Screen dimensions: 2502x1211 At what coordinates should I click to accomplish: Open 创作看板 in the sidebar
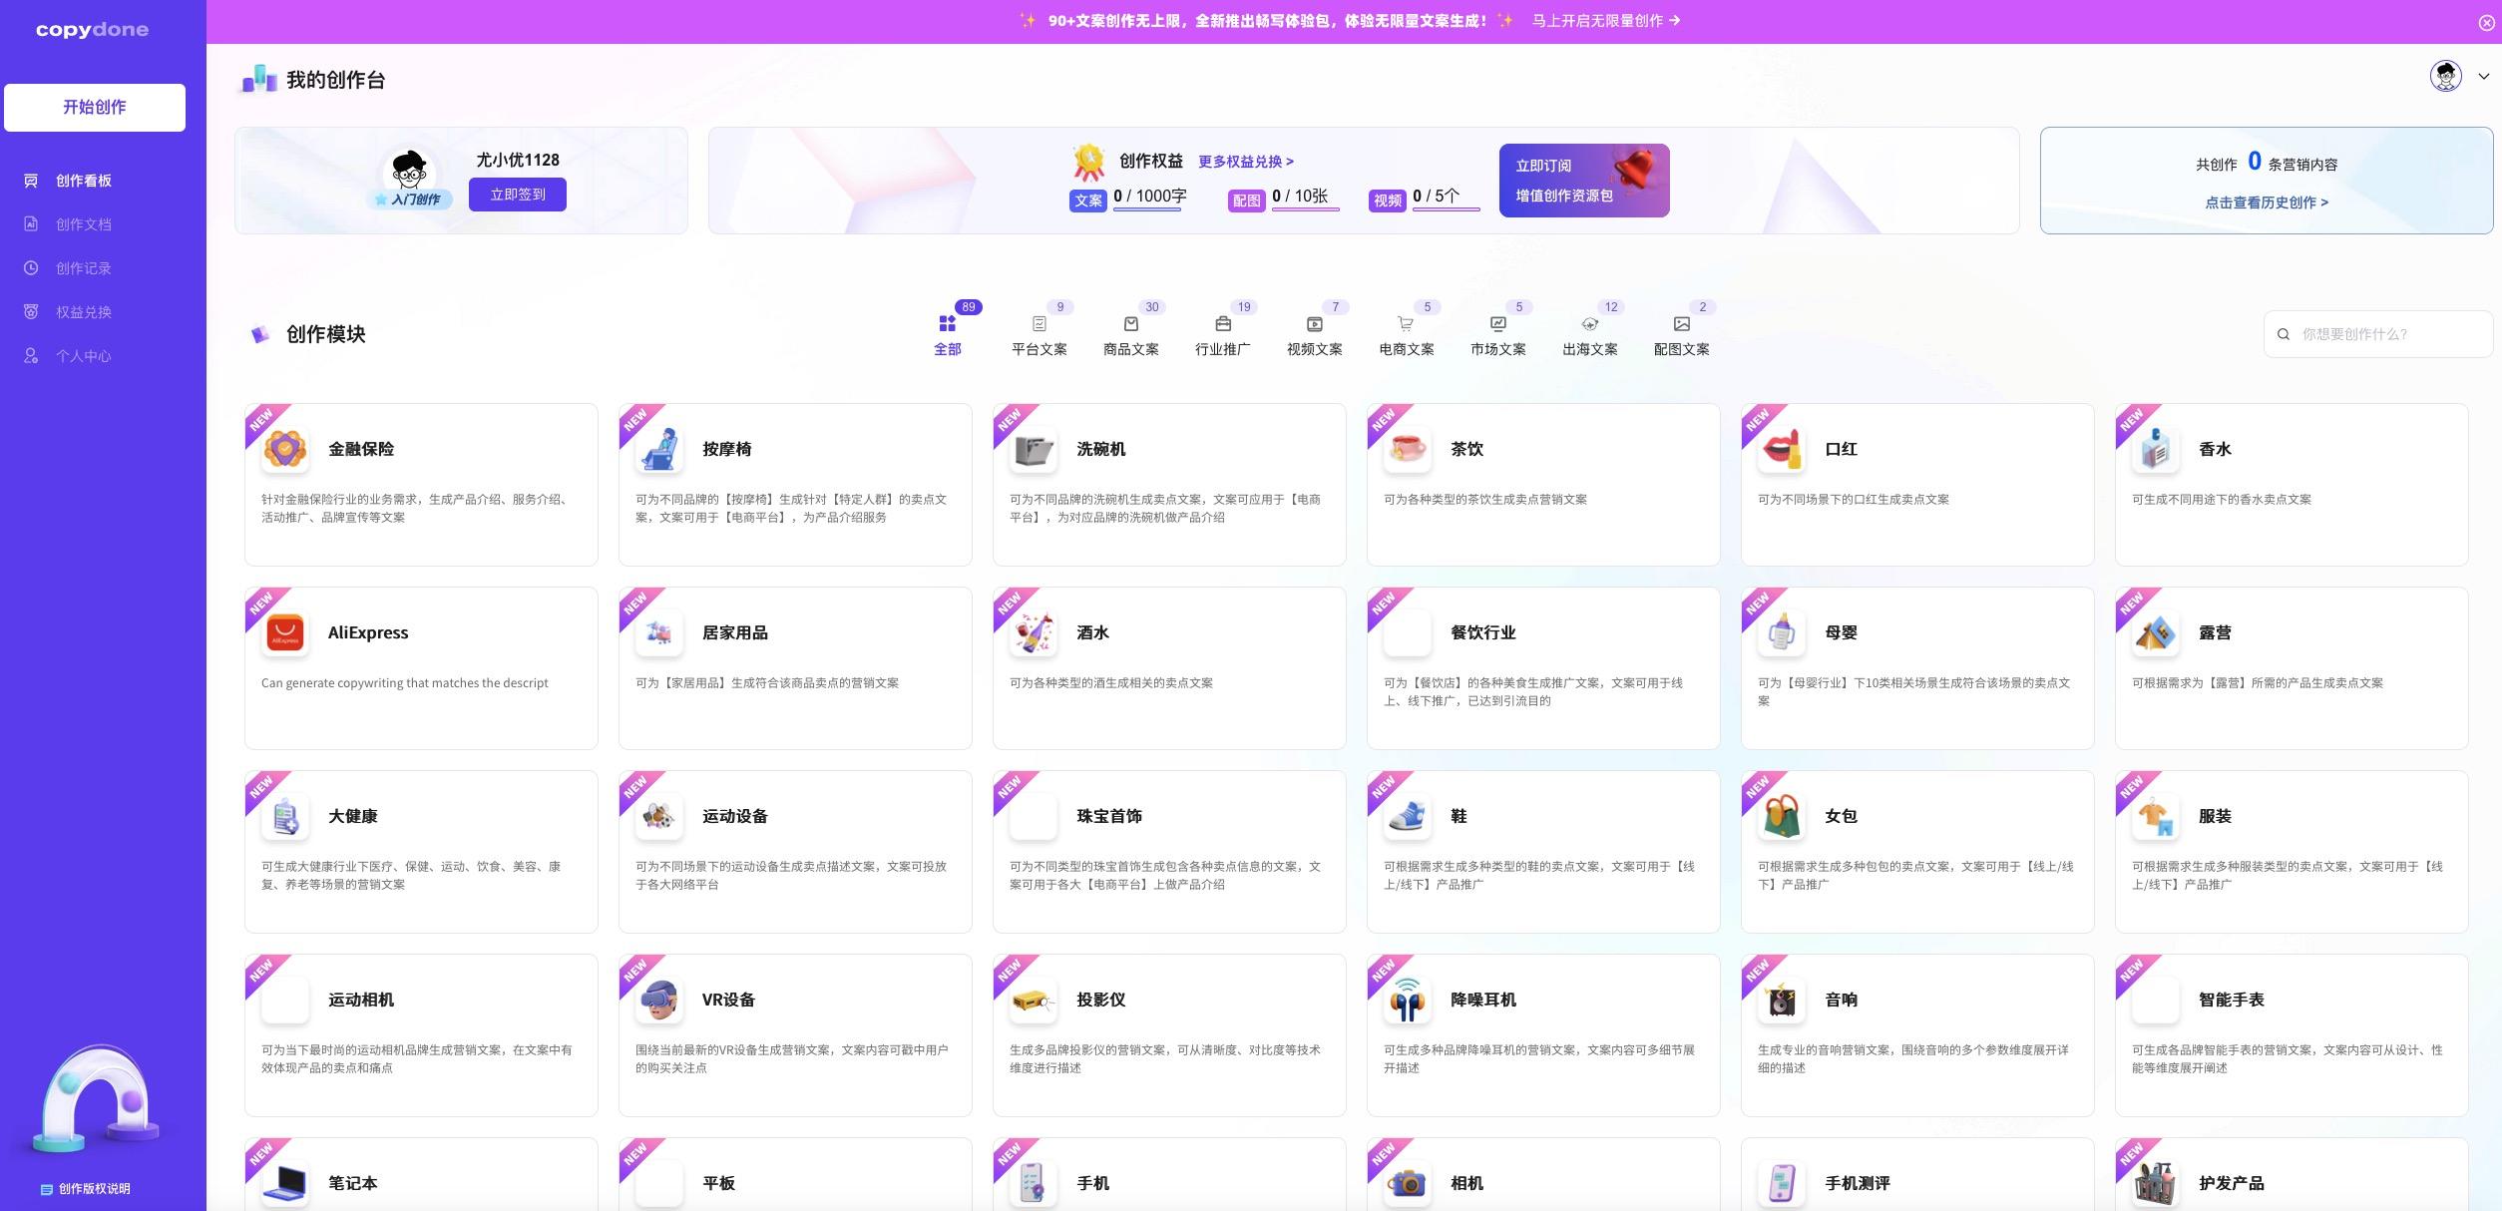coord(84,181)
